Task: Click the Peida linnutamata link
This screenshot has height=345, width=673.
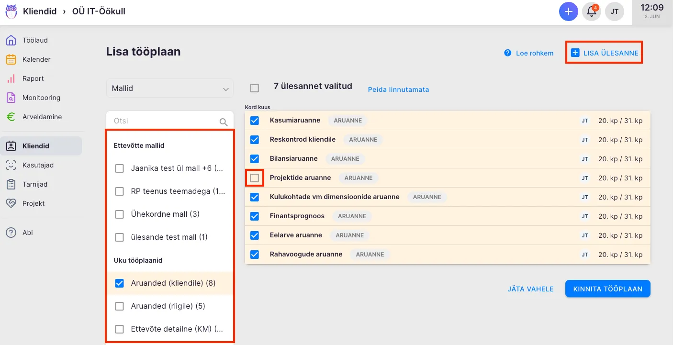Action: [x=398, y=89]
